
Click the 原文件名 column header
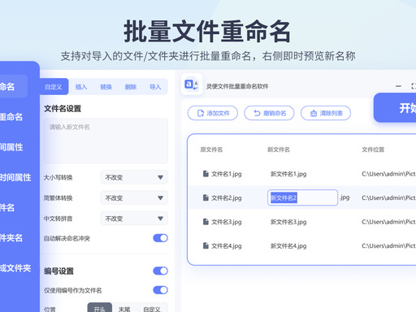[211, 149]
